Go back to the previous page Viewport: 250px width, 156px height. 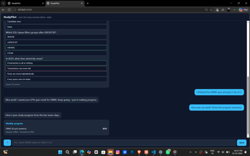[3, 10]
